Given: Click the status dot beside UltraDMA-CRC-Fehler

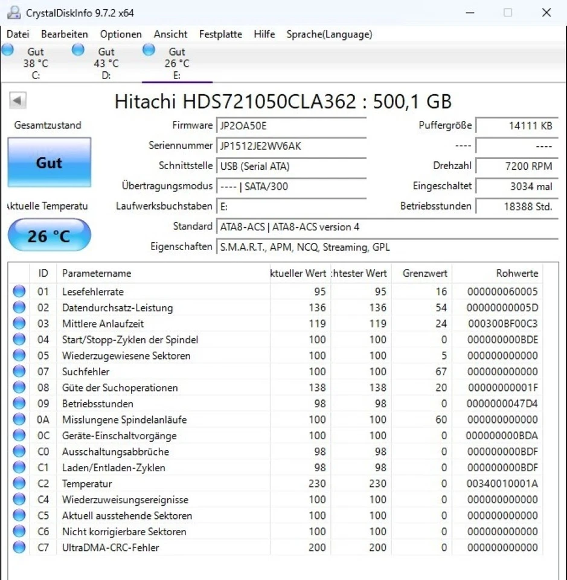Looking at the screenshot, I should 19,547.
